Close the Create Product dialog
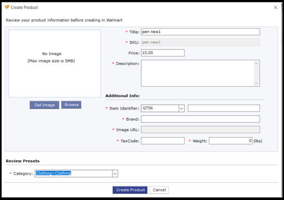Screen dimensions: 284x200 [x=275, y=7]
